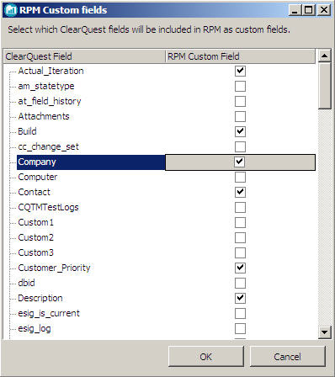
Task: Click the scrollbar up arrow
Action: click(x=325, y=56)
